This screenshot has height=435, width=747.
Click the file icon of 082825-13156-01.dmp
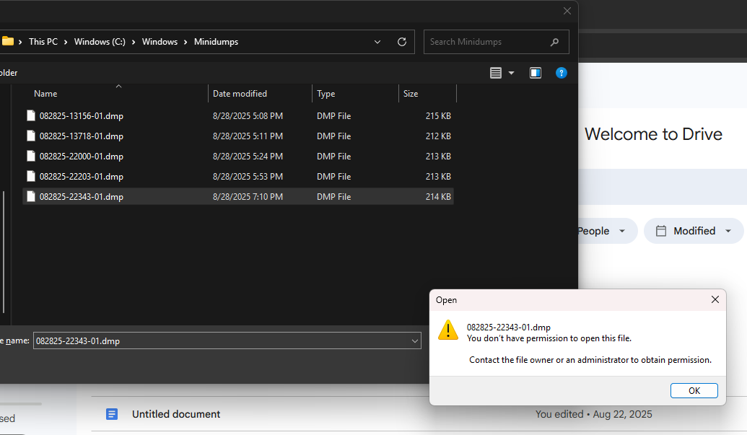point(31,115)
